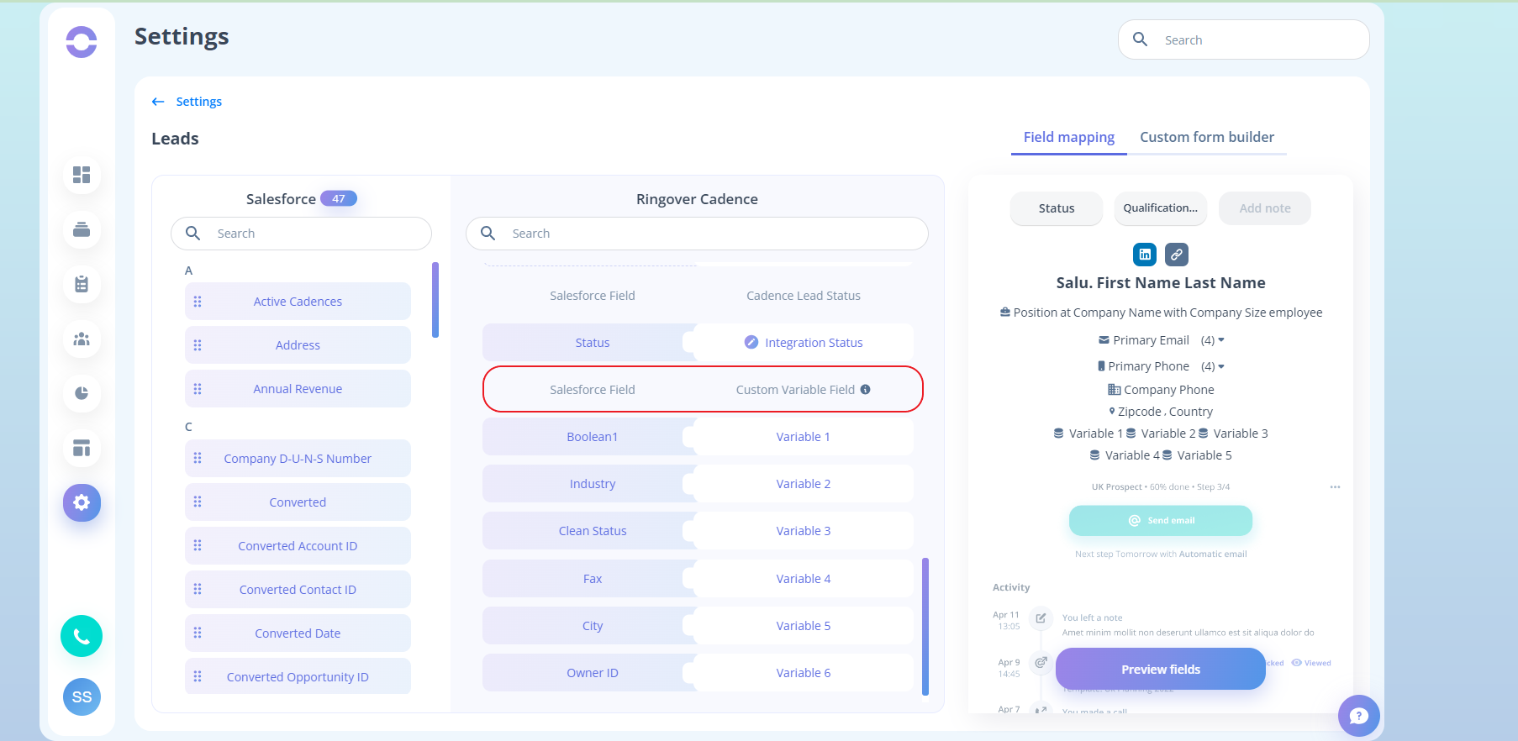Click the Variable 6 slot in mapping

tap(804, 673)
